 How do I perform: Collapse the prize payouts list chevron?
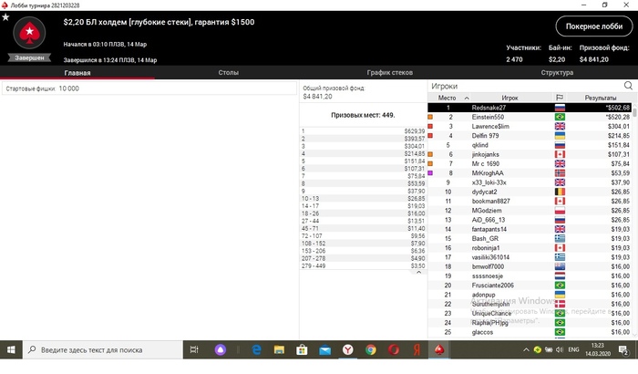tap(418, 272)
